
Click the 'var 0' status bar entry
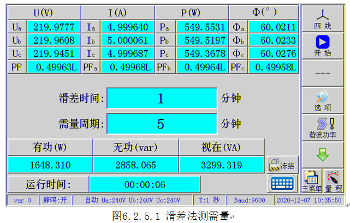22,200
